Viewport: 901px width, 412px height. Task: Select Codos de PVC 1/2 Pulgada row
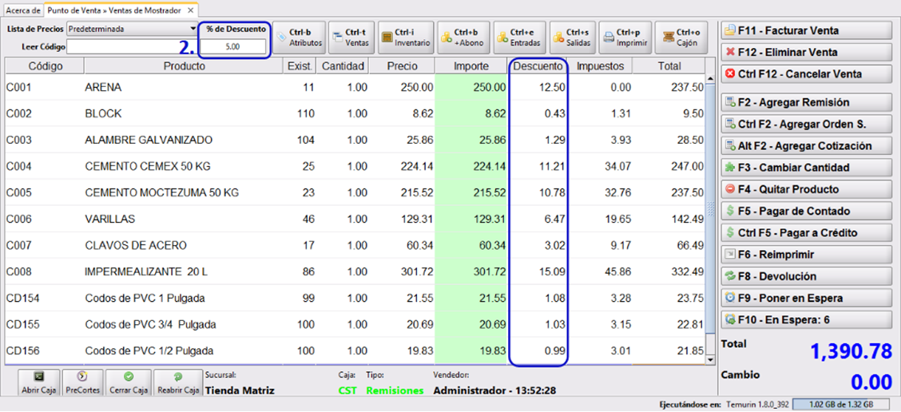[355, 351]
